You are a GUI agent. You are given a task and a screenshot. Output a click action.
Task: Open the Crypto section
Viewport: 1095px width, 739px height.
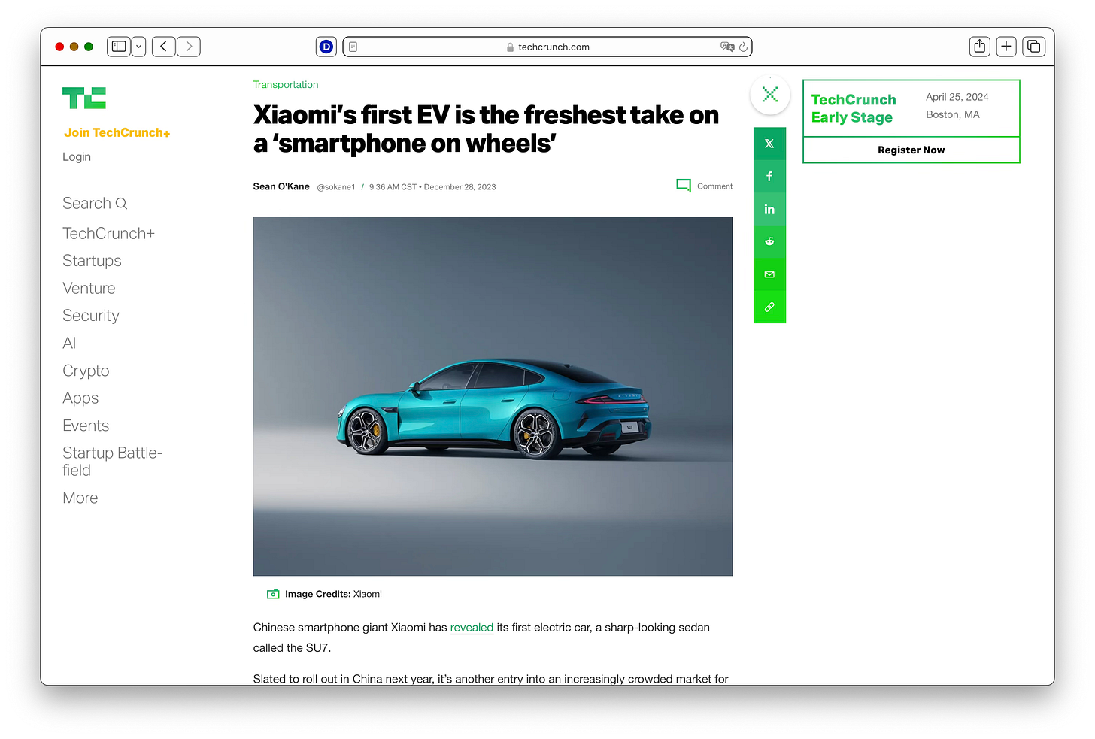click(x=86, y=371)
